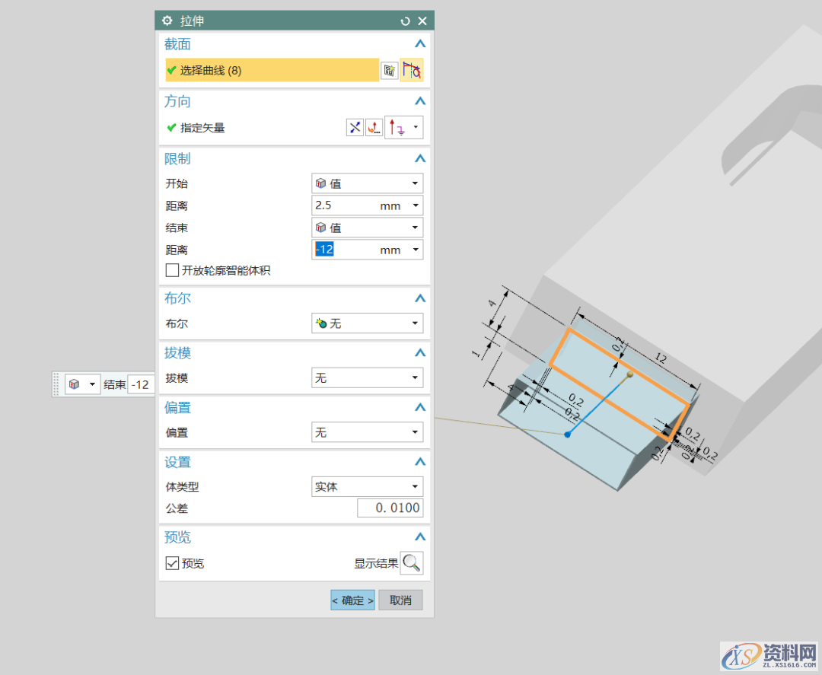Open the 开始 limit type dropdown

tap(367, 183)
